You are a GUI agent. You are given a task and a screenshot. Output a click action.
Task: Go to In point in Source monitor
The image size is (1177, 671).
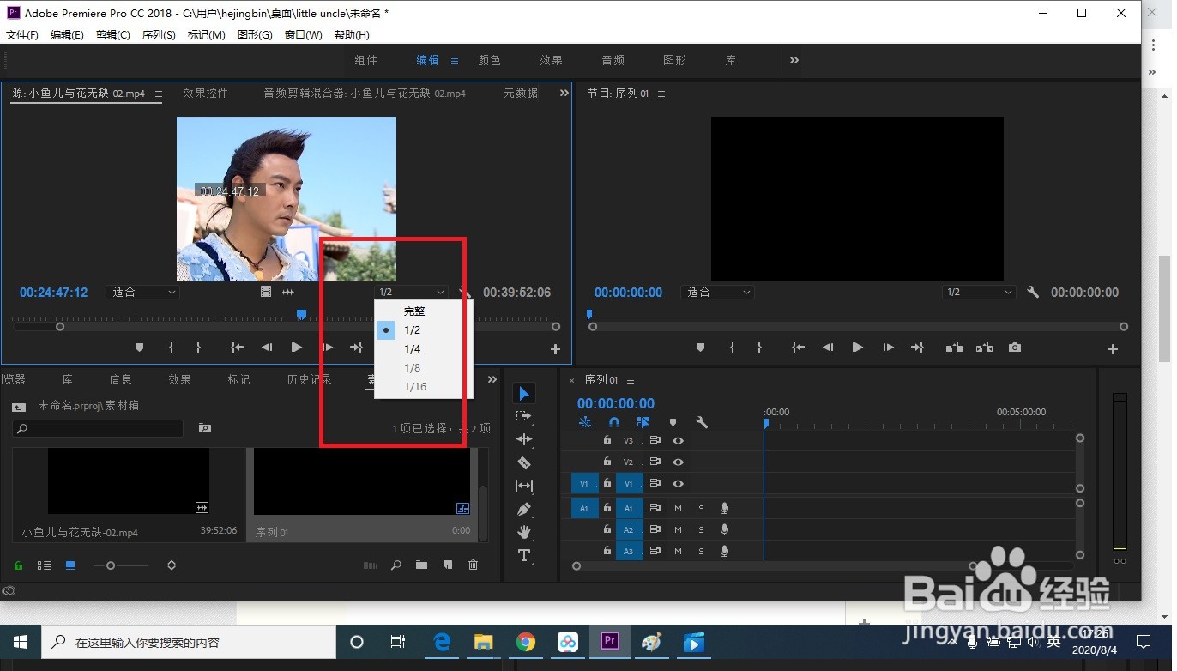[x=238, y=348]
